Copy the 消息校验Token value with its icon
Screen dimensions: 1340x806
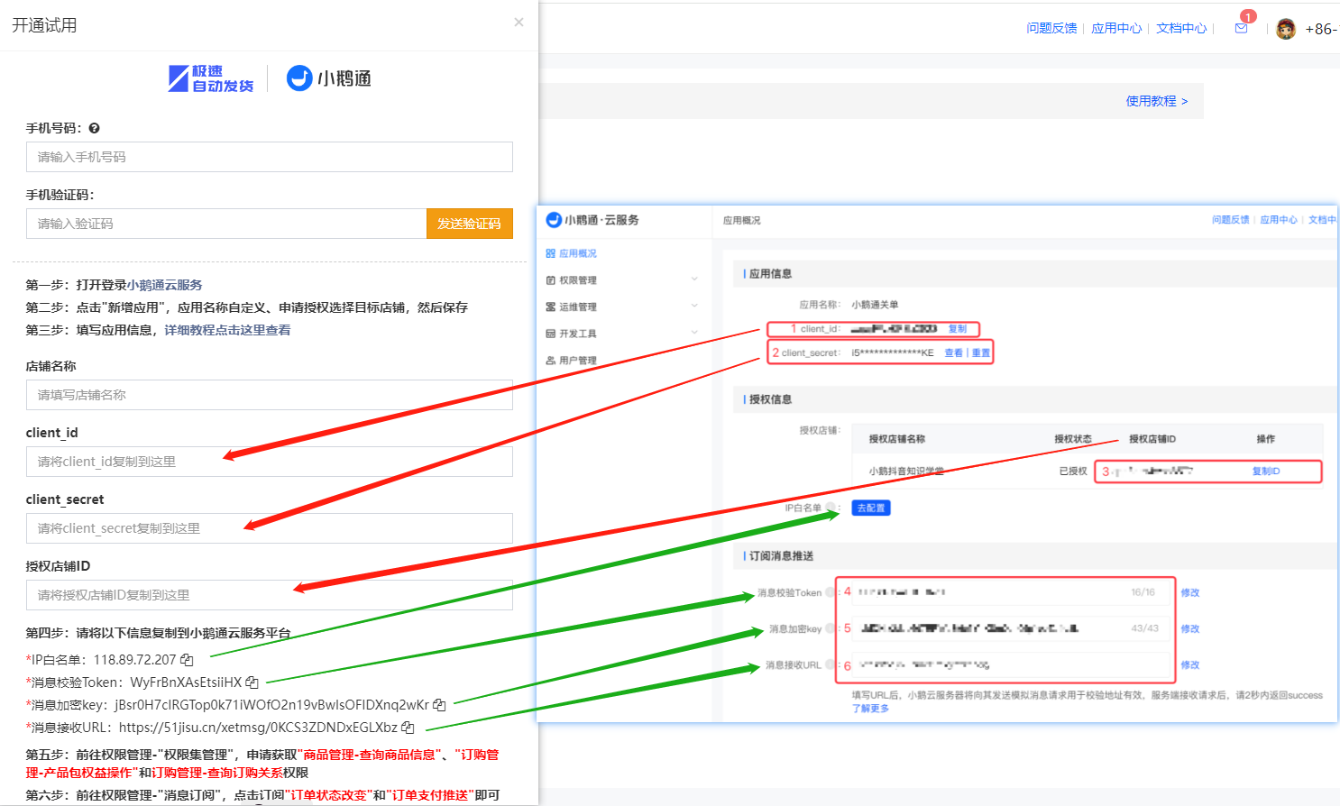(x=252, y=682)
